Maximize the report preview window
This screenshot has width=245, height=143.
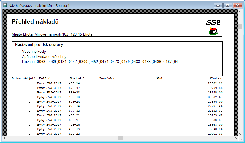[228, 5]
